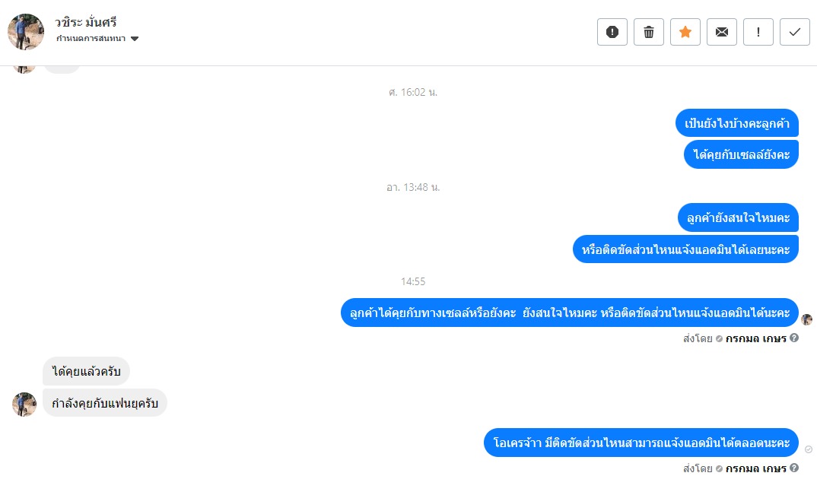This screenshot has height=495, width=817.
Task: Click the message ได้คุยกับเซลล์ยังคะ
Action: pyautogui.click(x=741, y=155)
